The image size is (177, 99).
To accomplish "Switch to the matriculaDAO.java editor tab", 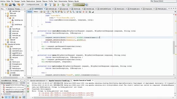I will tap(106, 9).
